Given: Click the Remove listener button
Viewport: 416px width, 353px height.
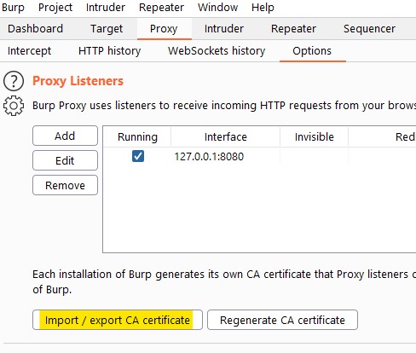Looking at the screenshot, I should tap(65, 185).
